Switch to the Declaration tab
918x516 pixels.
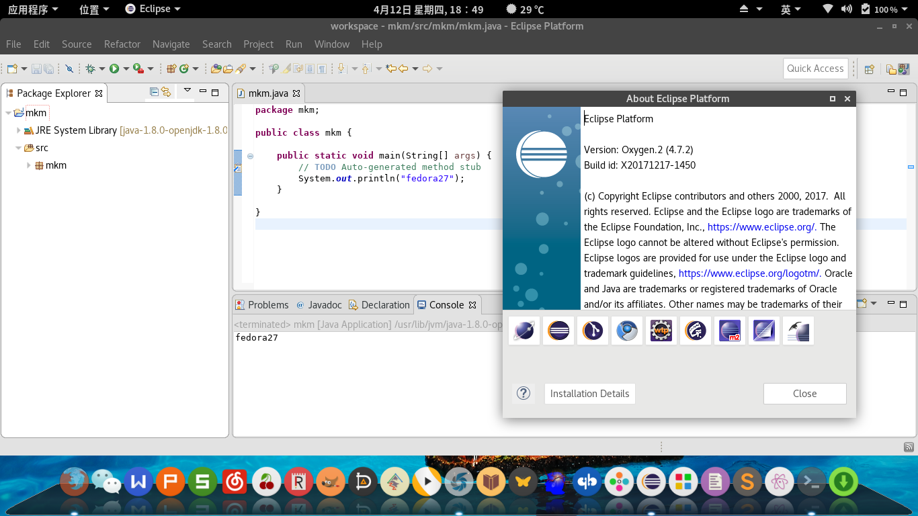(380, 305)
